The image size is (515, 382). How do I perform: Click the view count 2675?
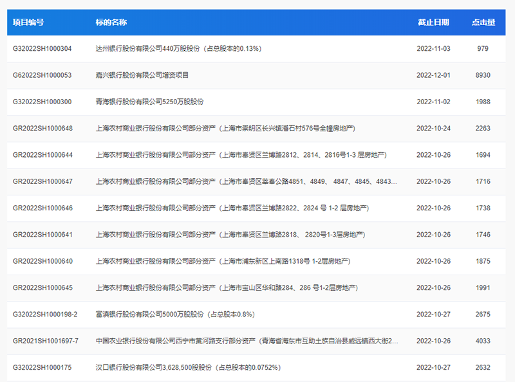[x=483, y=314]
